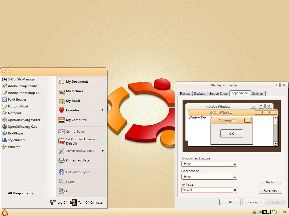Click Cancel in Display Properties
The width and height of the screenshot is (289, 216).
point(253,202)
